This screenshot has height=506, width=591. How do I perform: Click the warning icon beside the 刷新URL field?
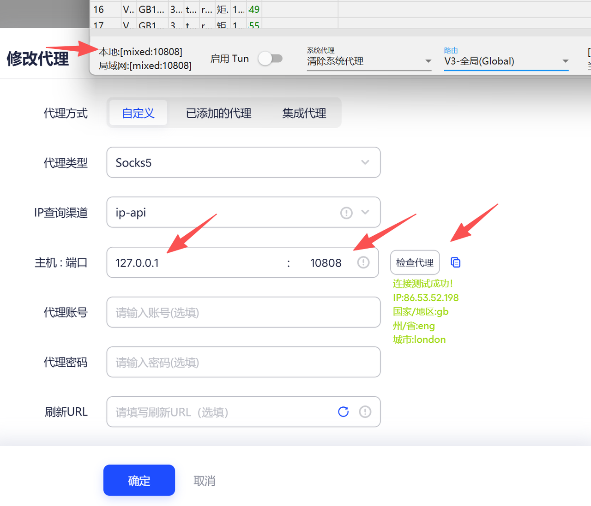click(365, 411)
